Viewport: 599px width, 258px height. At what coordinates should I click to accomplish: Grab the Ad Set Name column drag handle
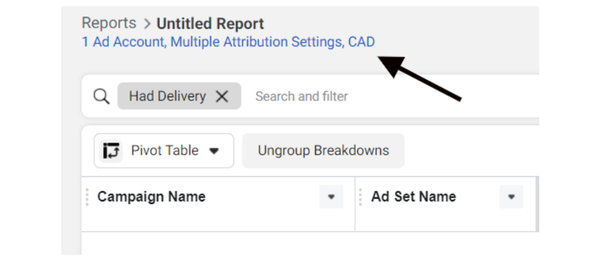click(361, 197)
